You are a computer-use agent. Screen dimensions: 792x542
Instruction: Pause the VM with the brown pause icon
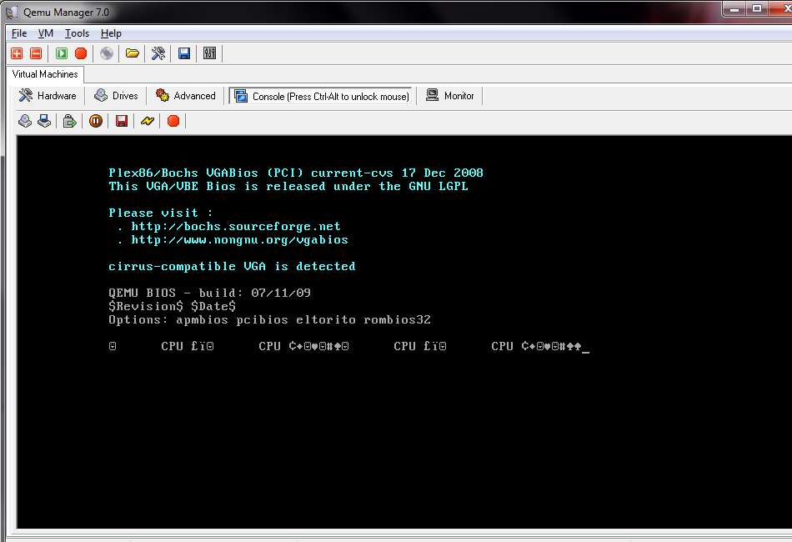(x=96, y=121)
